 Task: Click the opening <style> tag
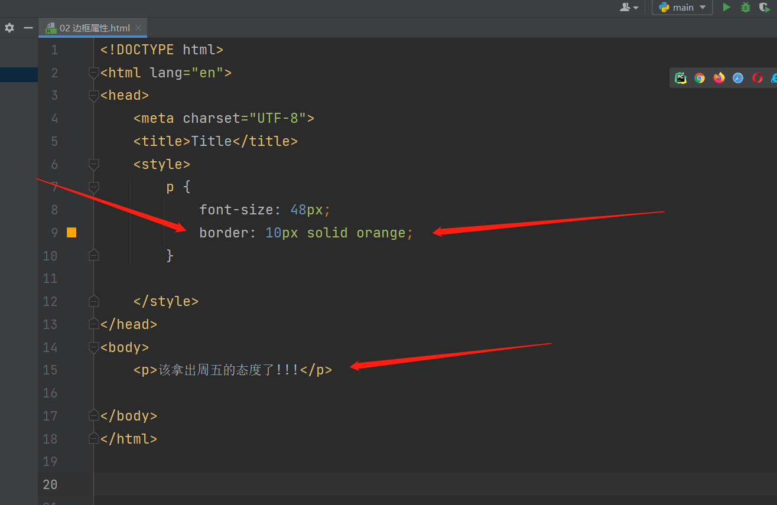(x=162, y=164)
